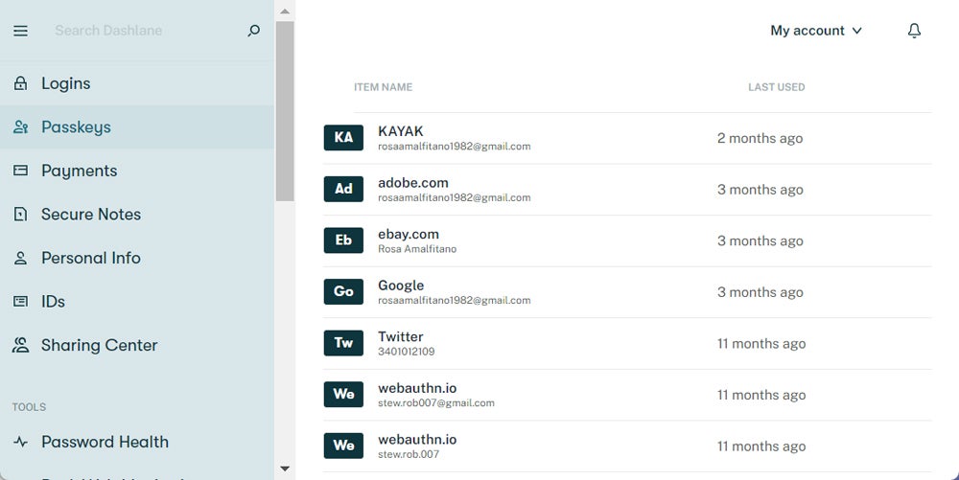Image resolution: width=959 pixels, height=480 pixels.
Task: Click the search magnifier icon
Action: pos(253,31)
